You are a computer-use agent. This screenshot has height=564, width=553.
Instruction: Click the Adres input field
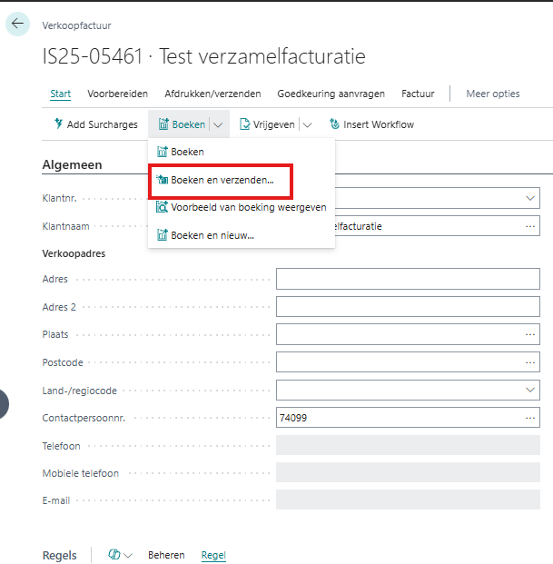407,279
